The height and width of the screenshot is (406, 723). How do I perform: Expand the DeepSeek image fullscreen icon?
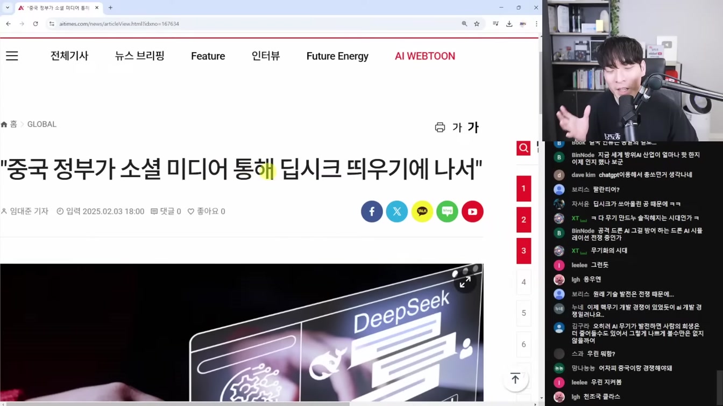tap(465, 282)
